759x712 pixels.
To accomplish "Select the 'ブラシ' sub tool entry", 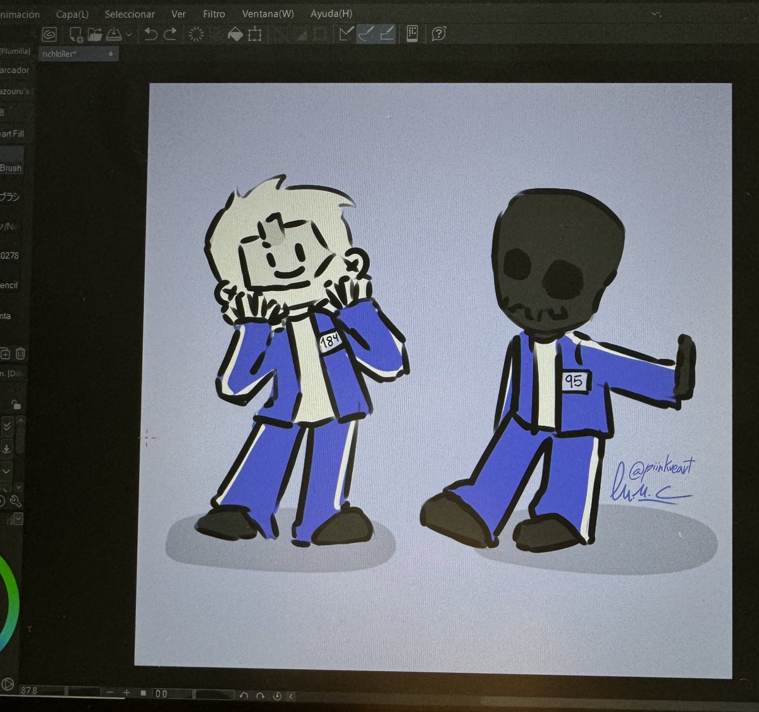I will click(10, 197).
